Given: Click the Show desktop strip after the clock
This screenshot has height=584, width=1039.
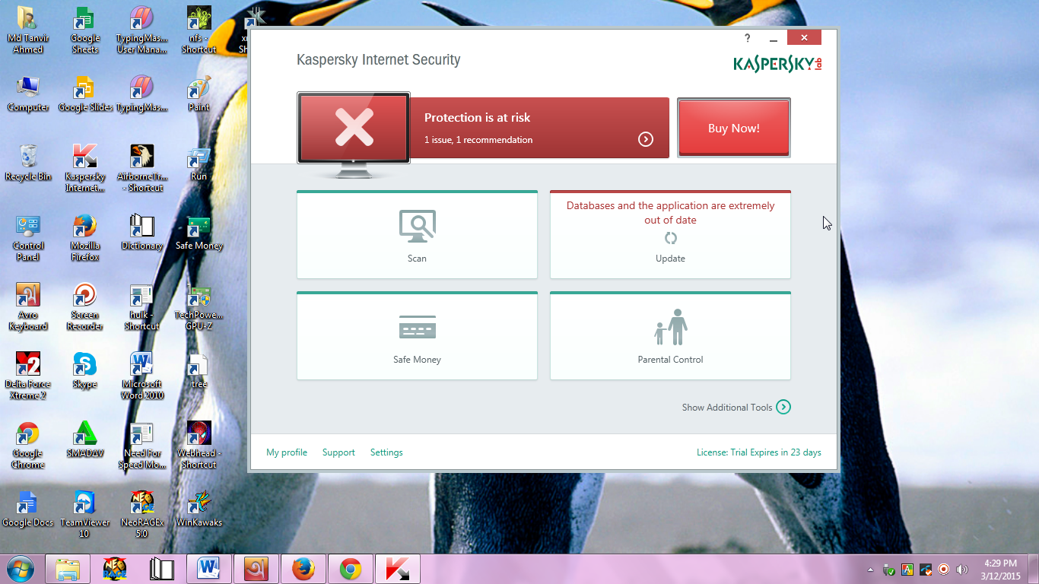Looking at the screenshot, I should point(1033,570).
